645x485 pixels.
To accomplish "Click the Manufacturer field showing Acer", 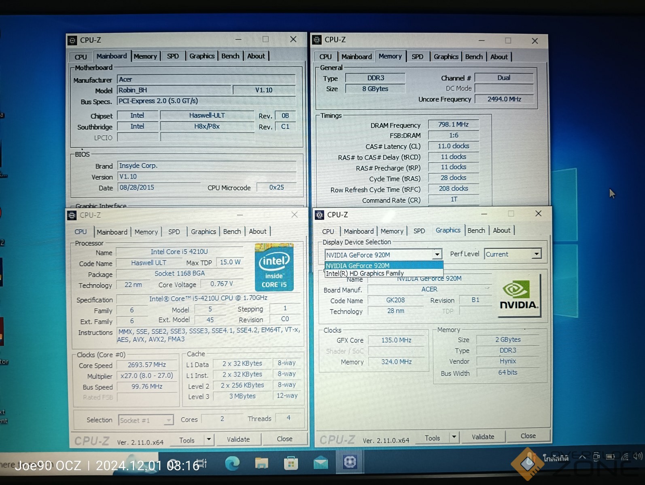I will 207,80.
